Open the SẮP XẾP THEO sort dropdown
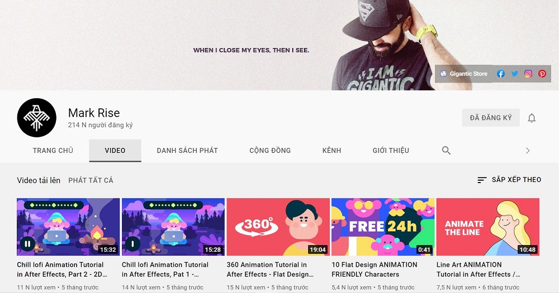Image resolution: width=559 pixels, height=293 pixels. tap(509, 180)
